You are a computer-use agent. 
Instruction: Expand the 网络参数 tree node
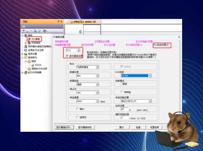(26, 43)
